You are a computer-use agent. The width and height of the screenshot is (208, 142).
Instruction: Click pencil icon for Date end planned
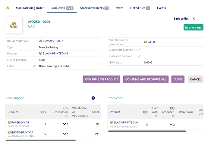[139, 56]
